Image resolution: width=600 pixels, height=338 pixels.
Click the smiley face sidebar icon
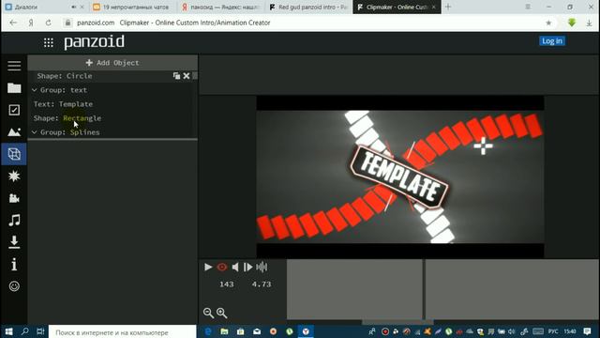pos(14,286)
